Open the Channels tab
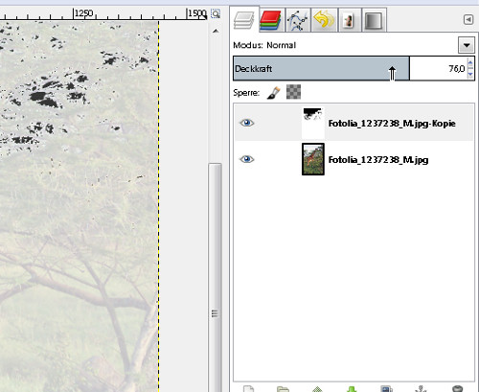The height and width of the screenshot is (392, 479). 270,20
